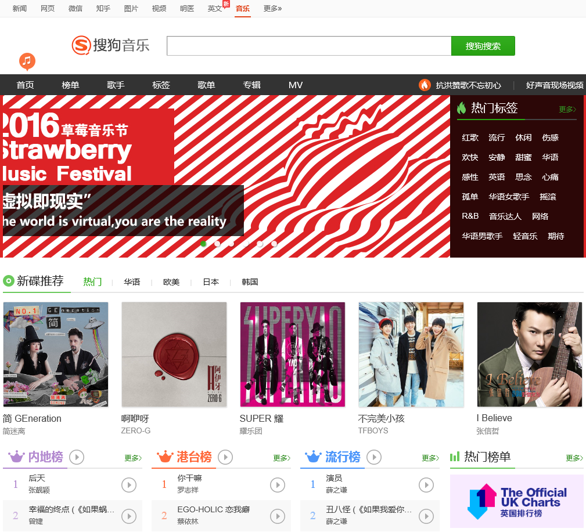This screenshot has height=532, width=586.
Task: Open the 榜单 navigation tab
Action: (70, 85)
